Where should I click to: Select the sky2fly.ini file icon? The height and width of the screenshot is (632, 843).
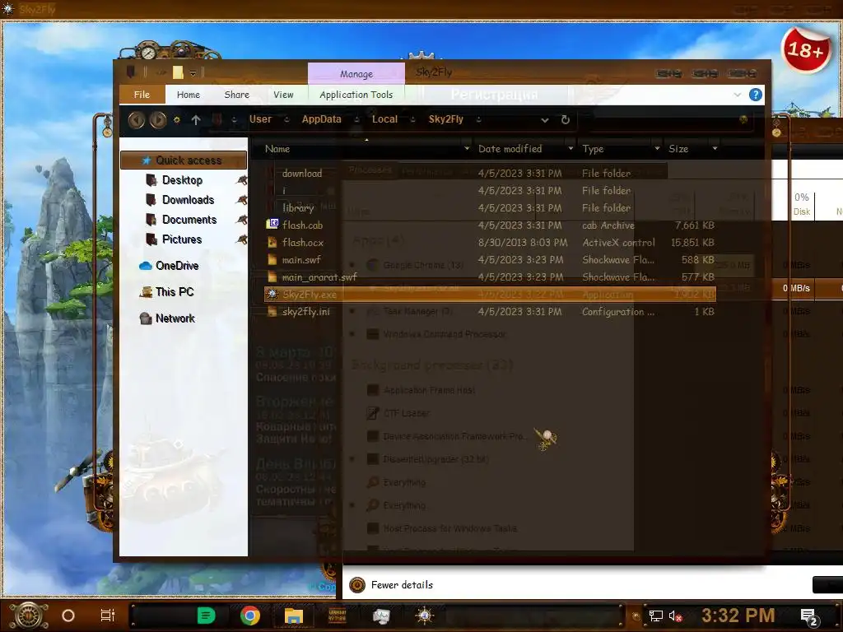tap(272, 311)
